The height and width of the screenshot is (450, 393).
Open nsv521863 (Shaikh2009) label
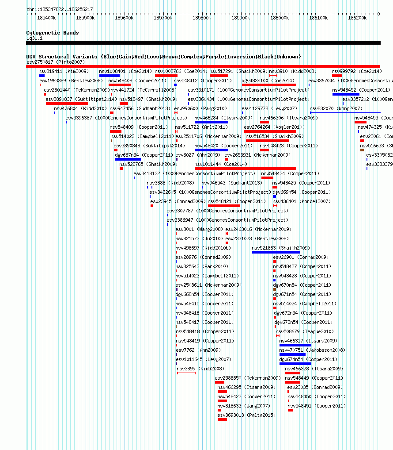(x=281, y=248)
